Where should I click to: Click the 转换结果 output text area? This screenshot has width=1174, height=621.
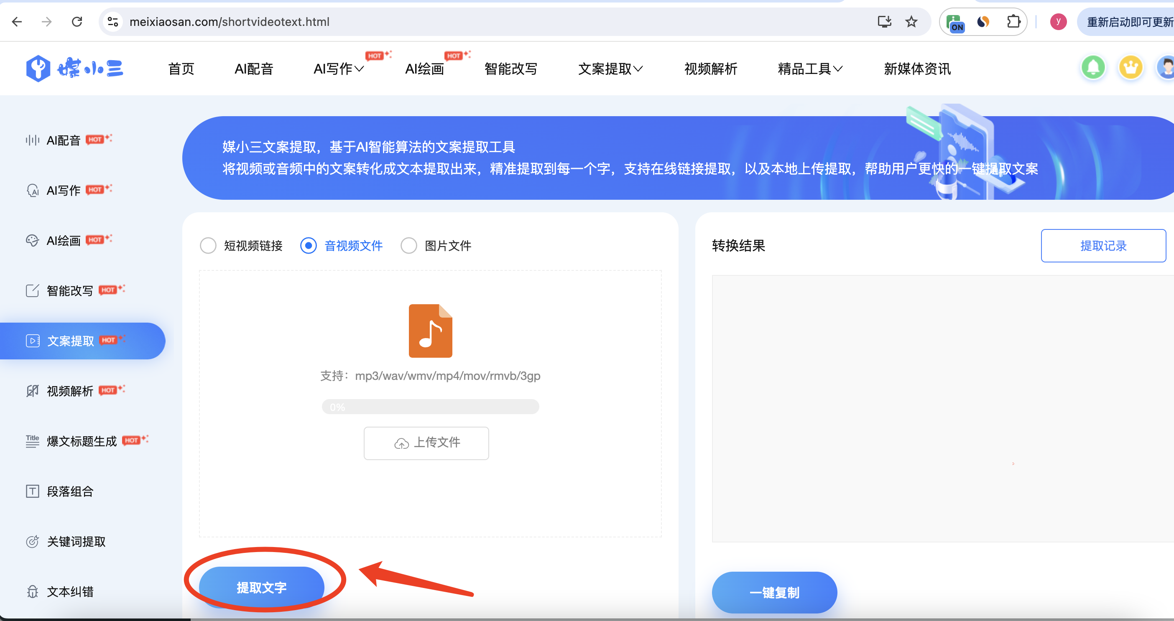[943, 408]
